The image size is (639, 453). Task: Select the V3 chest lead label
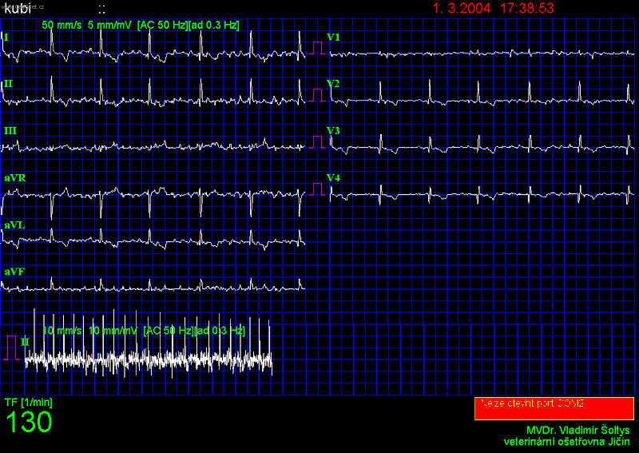(x=333, y=130)
